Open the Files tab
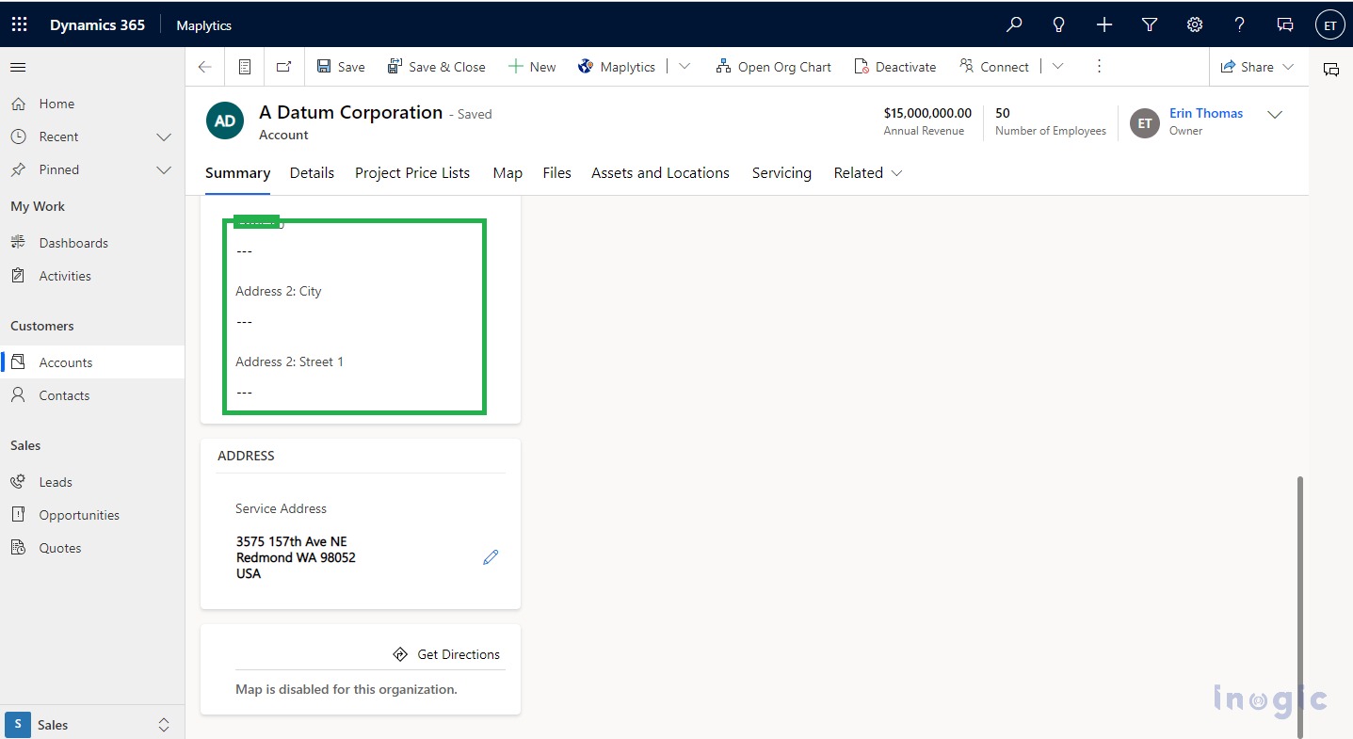1353x739 pixels. [556, 173]
